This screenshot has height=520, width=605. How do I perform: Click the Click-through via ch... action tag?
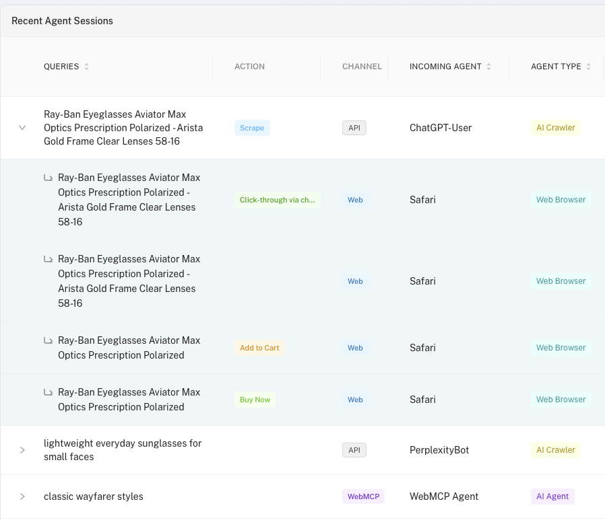(x=277, y=200)
